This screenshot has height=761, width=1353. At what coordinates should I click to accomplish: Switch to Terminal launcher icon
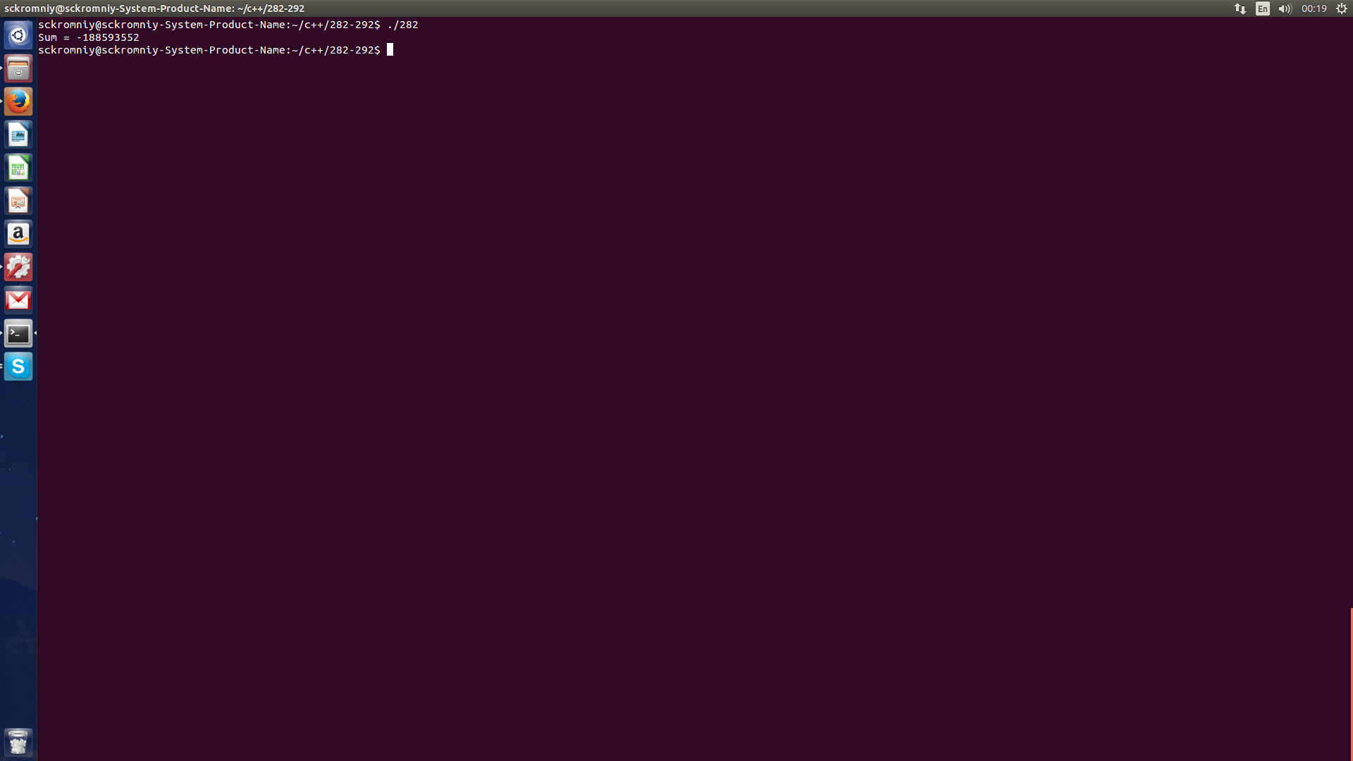(x=18, y=333)
